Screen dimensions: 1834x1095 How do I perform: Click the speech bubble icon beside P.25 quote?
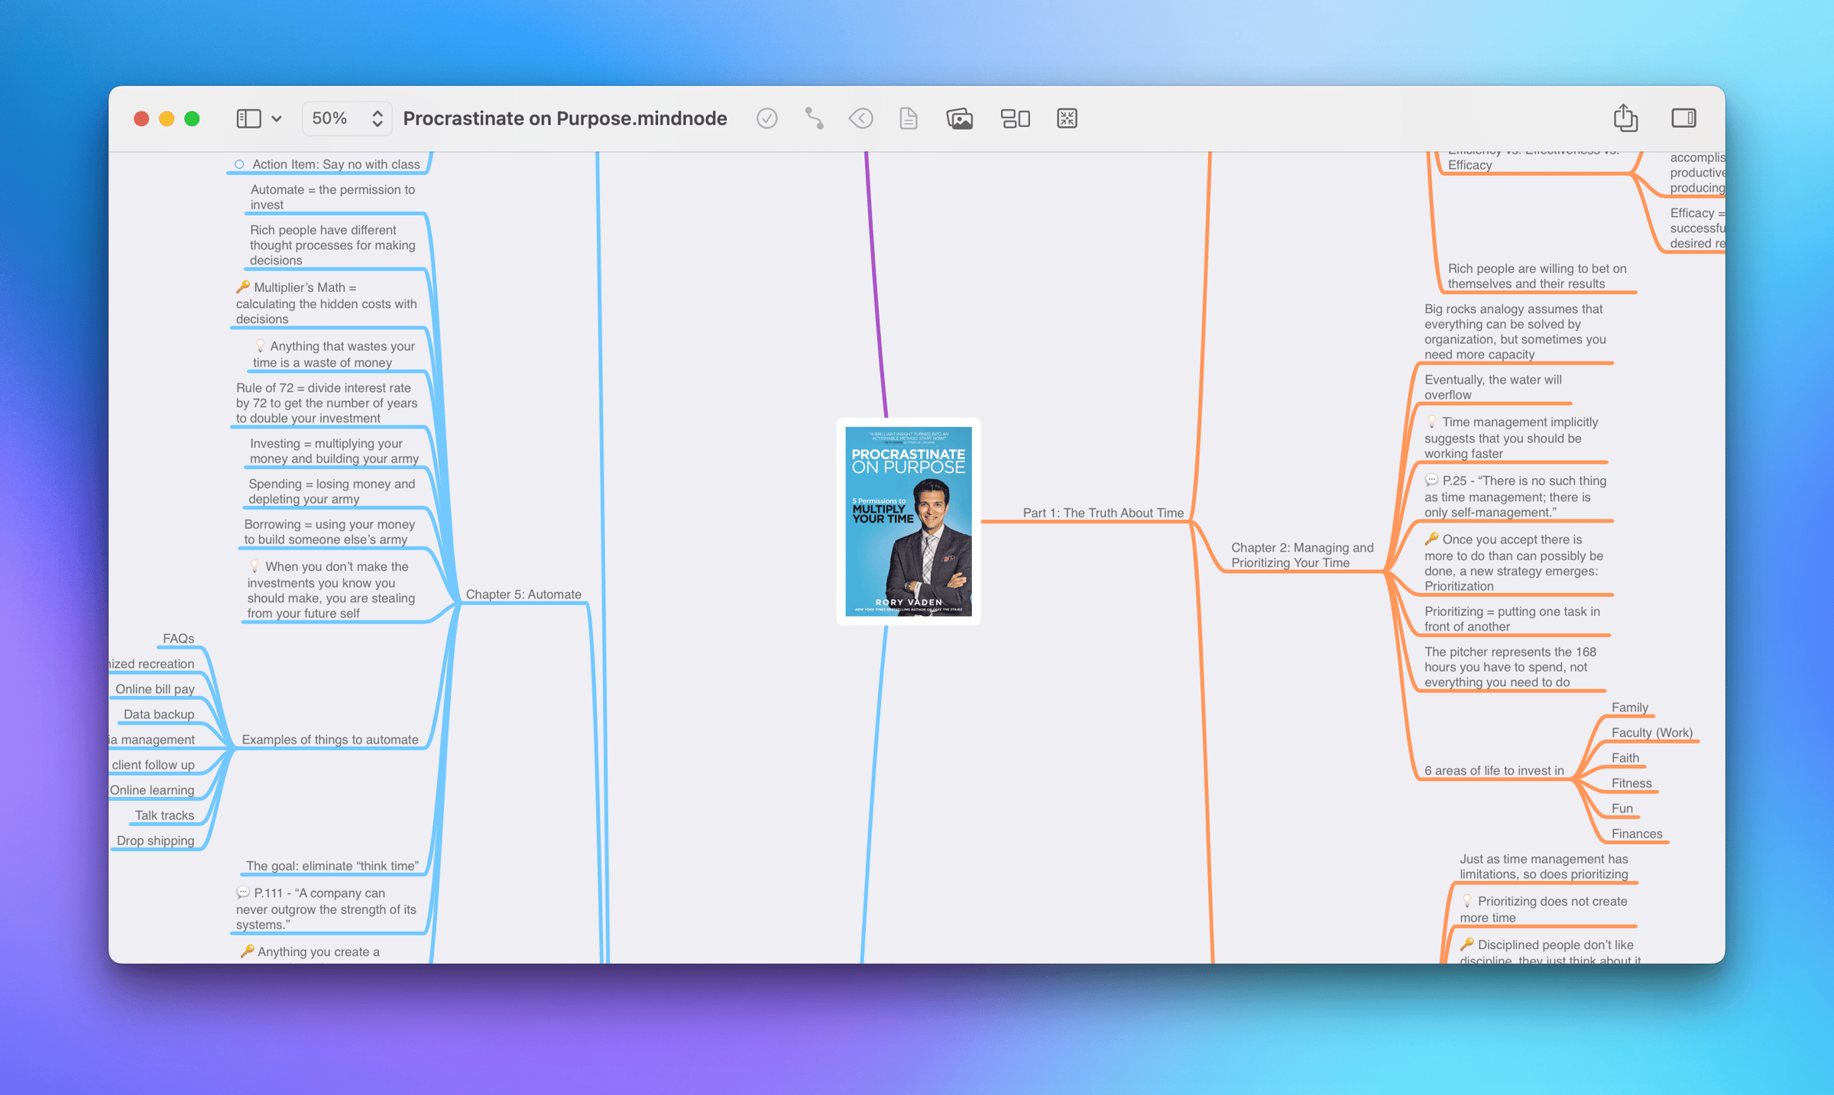coord(1431,480)
